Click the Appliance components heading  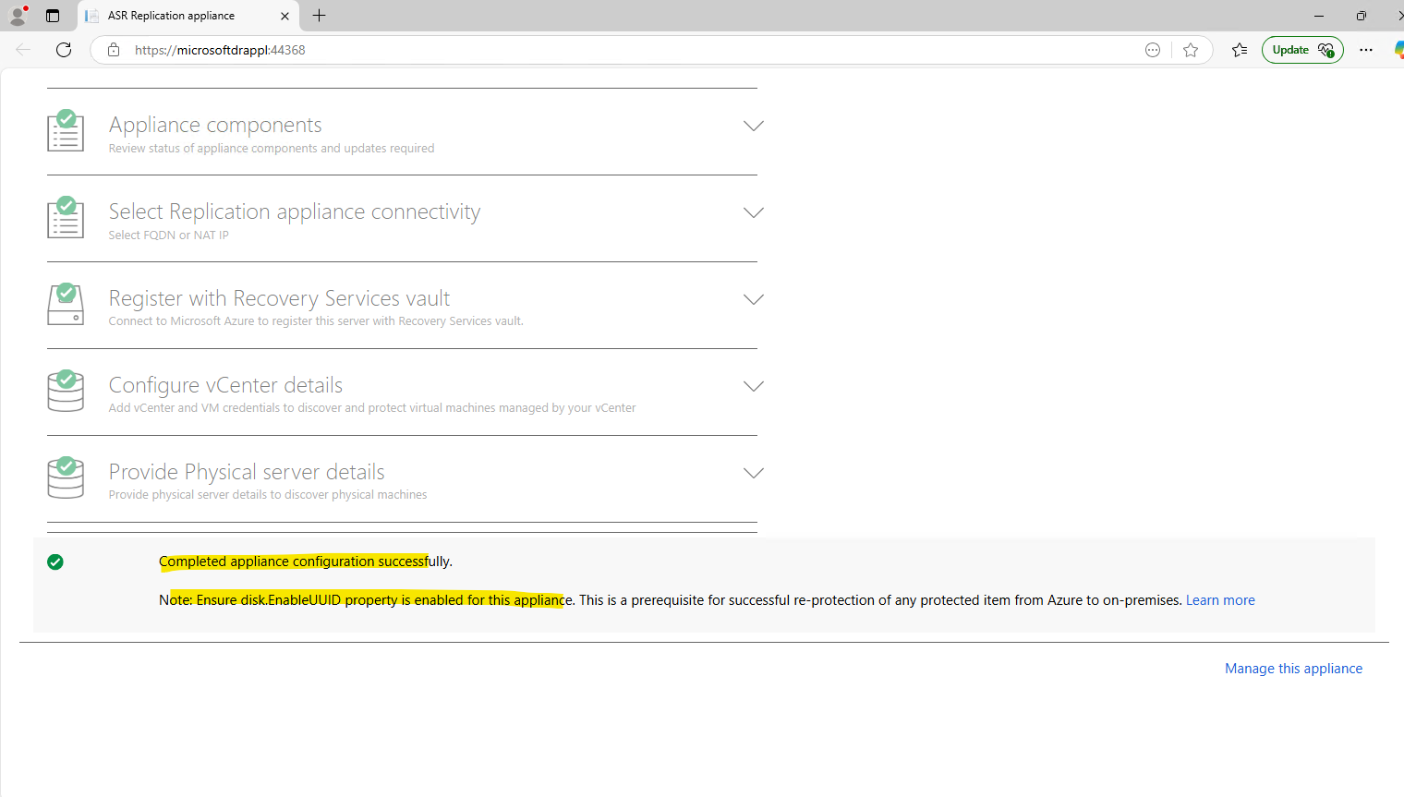(x=215, y=125)
